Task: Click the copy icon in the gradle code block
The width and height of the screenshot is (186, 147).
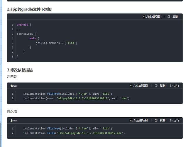Action: pyautogui.click(x=169, y=17)
